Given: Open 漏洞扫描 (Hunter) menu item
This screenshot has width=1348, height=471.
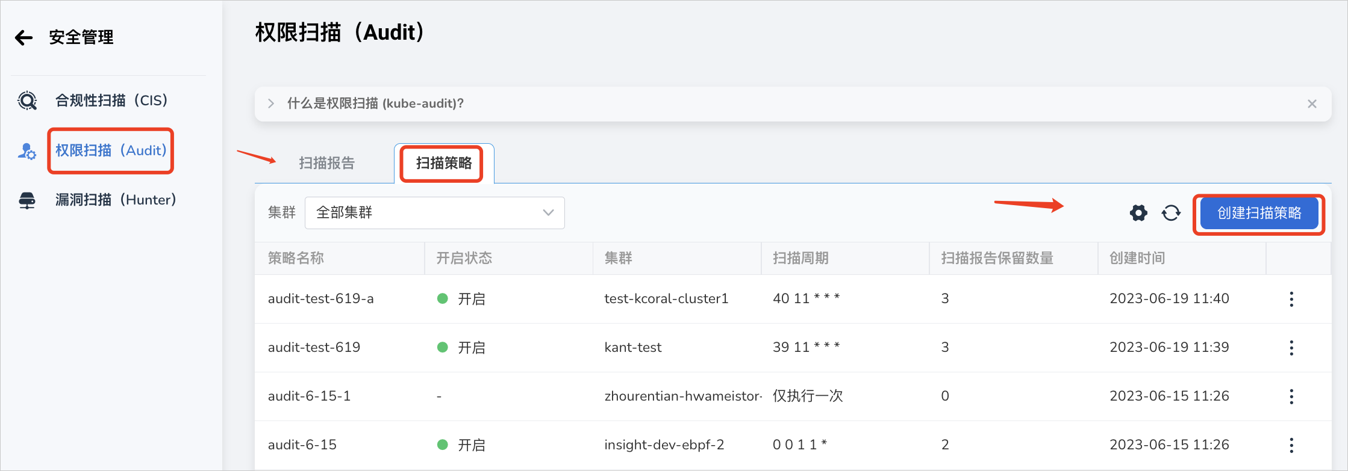Looking at the screenshot, I should (x=116, y=200).
